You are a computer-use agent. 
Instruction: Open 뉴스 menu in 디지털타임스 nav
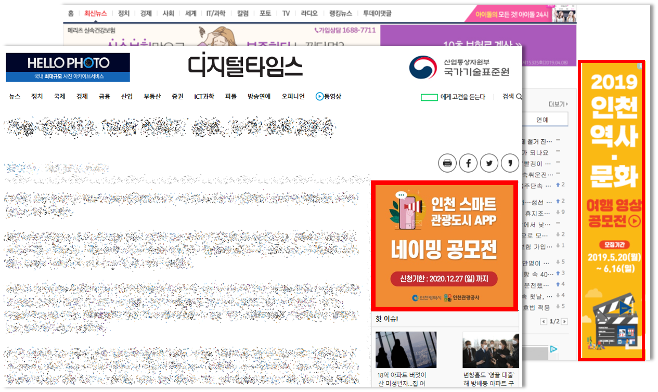tap(15, 97)
